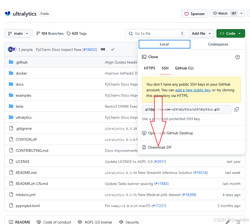Click the terminal icon next to Clone

coord(144,57)
